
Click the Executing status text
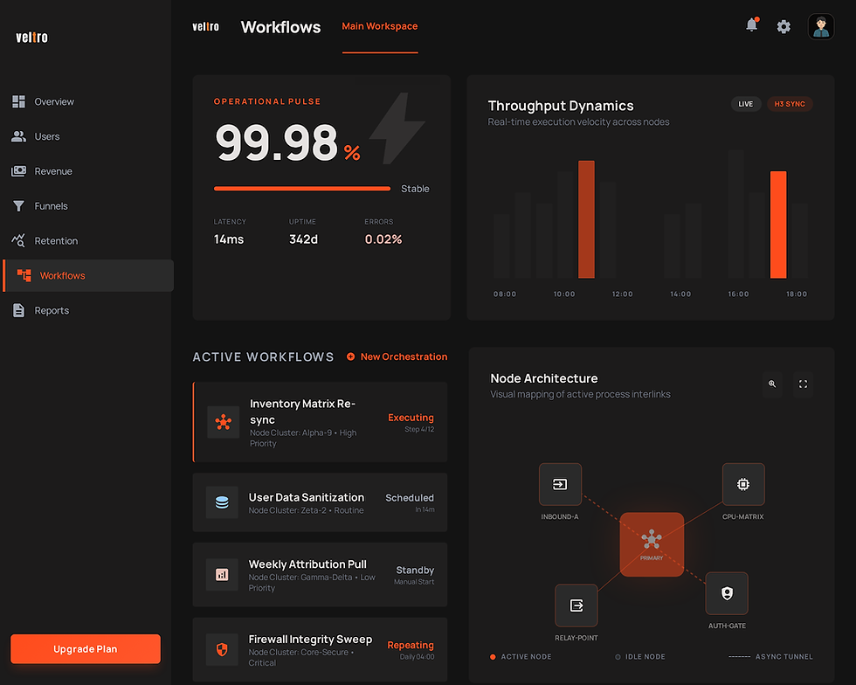pos(411,418)
